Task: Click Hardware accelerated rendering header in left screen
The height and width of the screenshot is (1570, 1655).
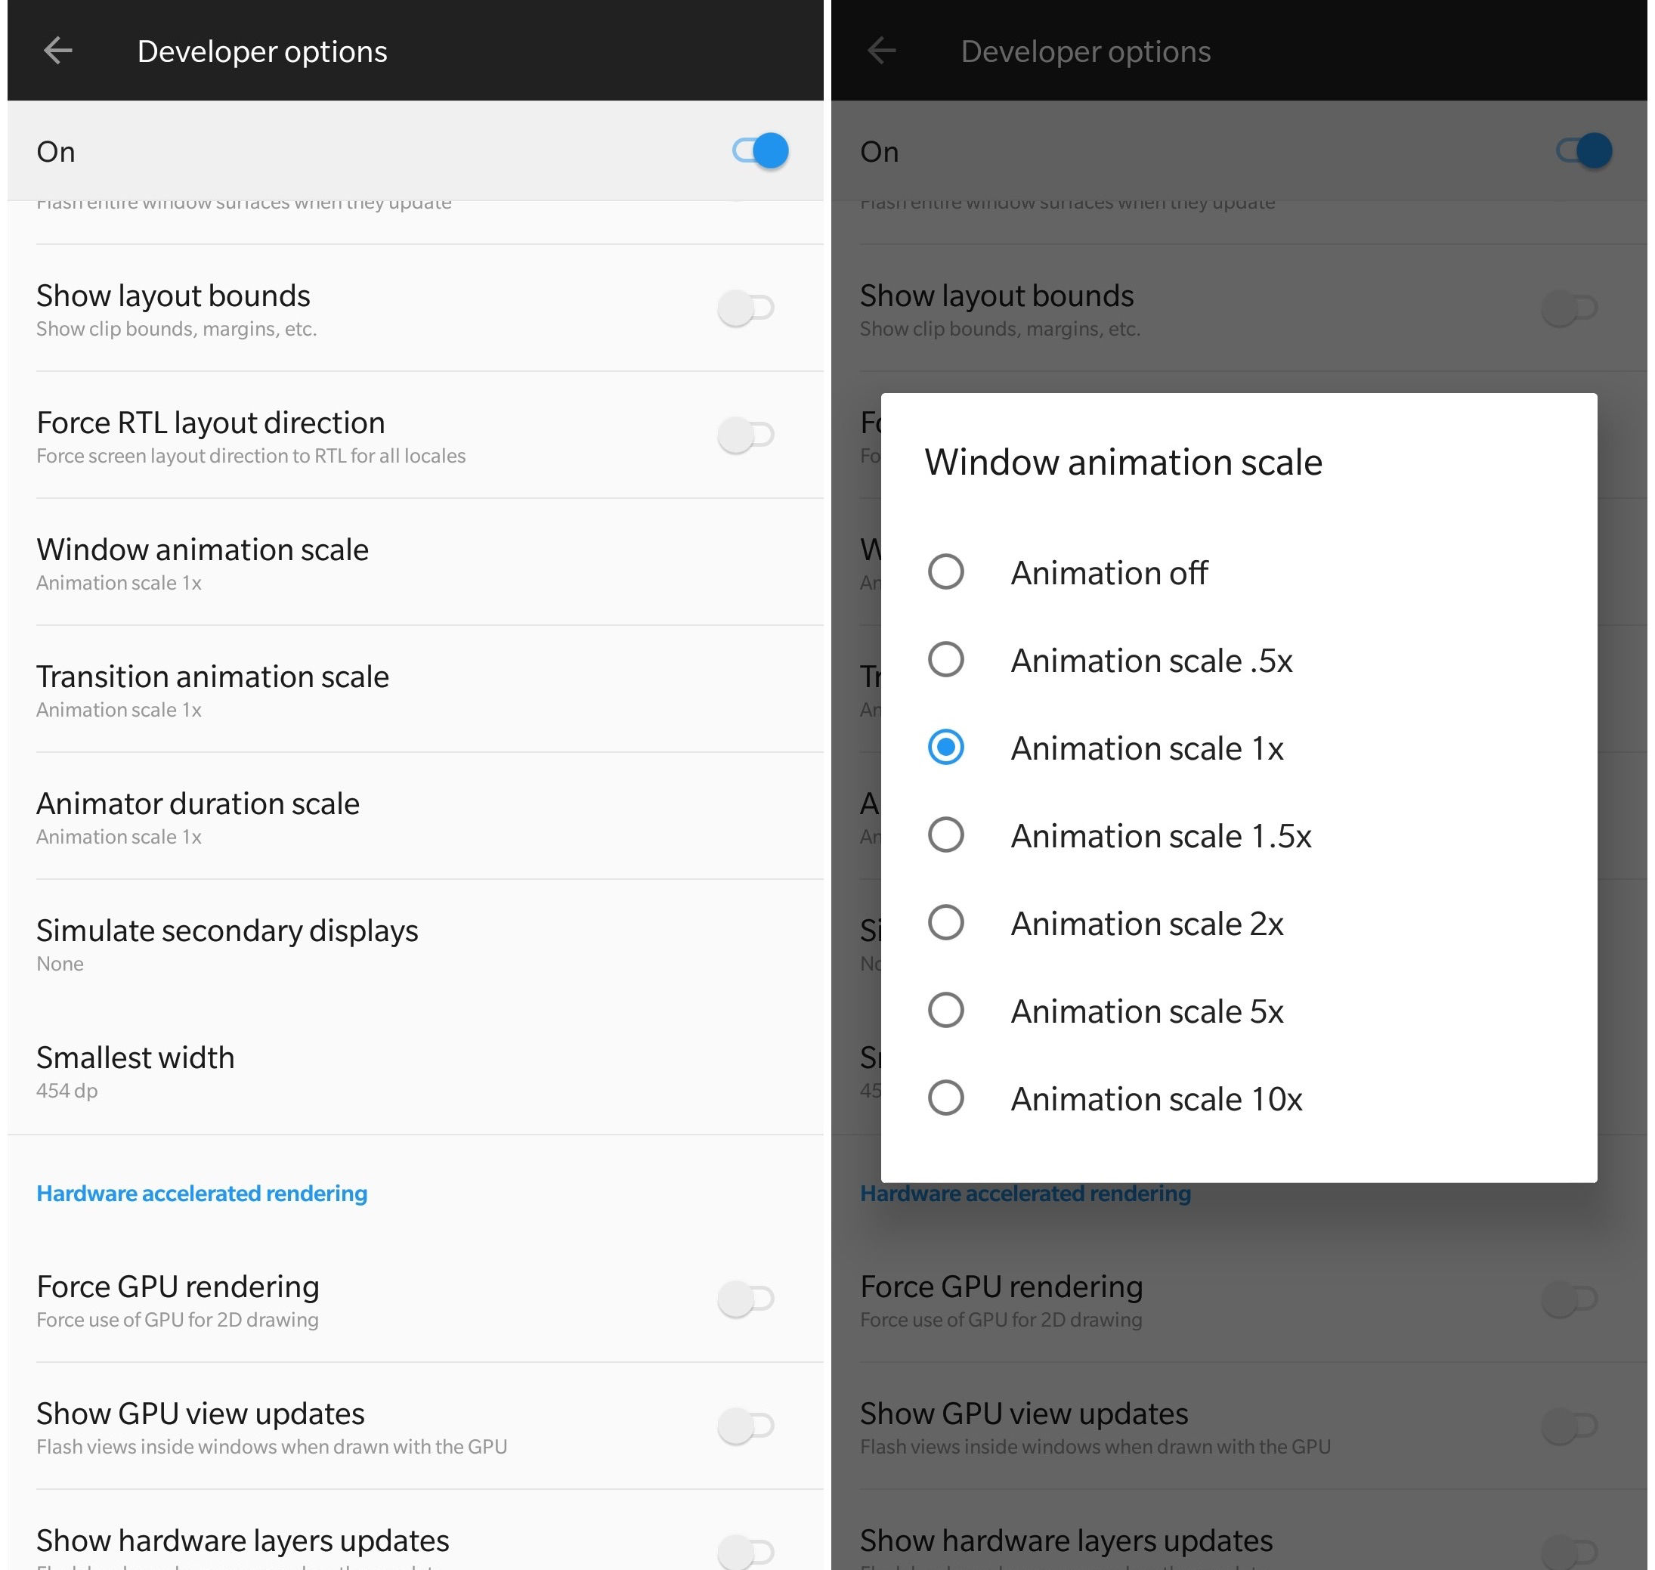Action: [x=202, y=1194]
